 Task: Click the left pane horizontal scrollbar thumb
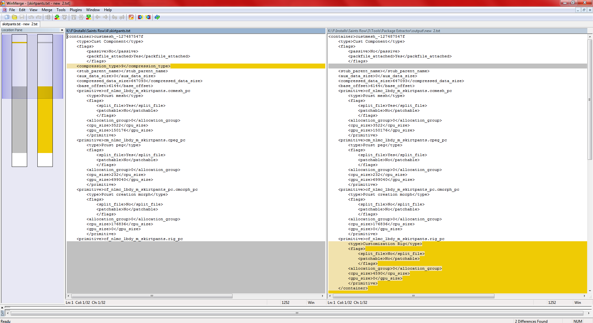click(152, 296)
